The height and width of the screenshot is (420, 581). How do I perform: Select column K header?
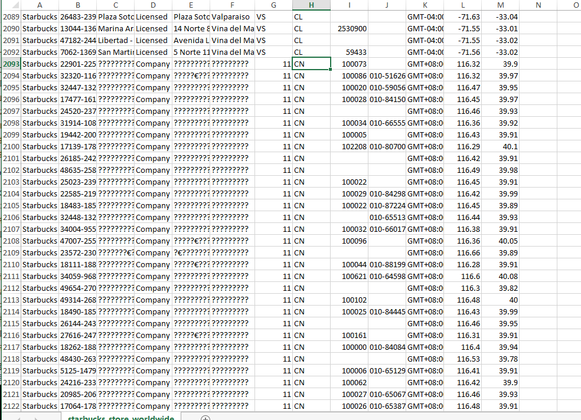click(x=425, y=5)
